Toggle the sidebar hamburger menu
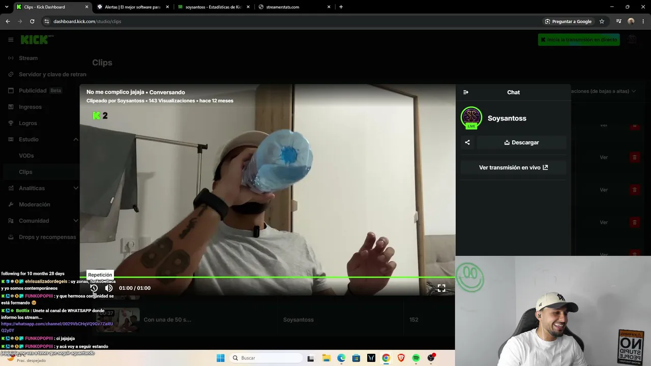 click(11, 40)
